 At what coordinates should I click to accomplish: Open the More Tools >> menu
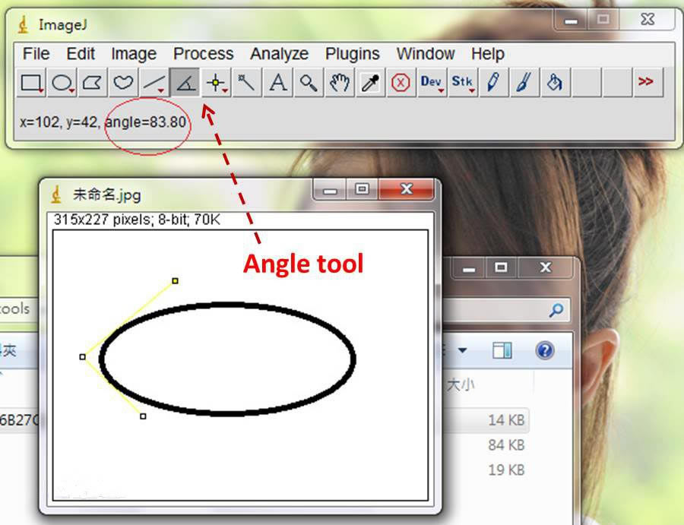tap(648, 82)
